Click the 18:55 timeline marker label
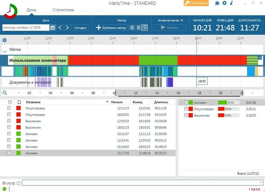This screenshot has height=192, width=265. [x=202, y=81]
